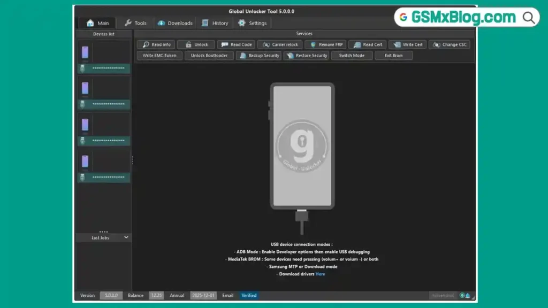Viewport: 548px width, 308px height.
Task: Click Remove FRP
Action: click(x=326, y=45)
